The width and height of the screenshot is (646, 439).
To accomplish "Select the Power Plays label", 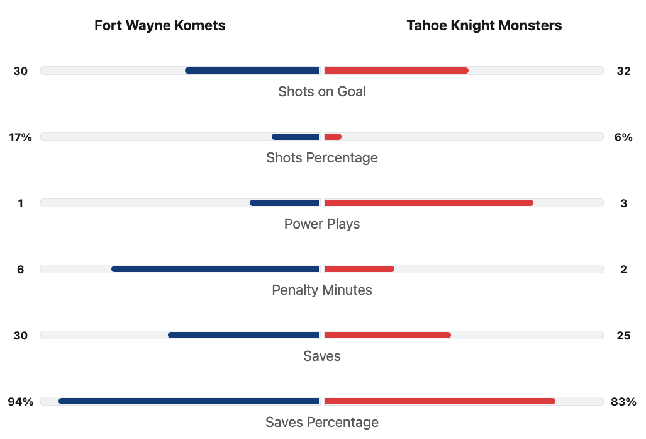I will 322,224.
